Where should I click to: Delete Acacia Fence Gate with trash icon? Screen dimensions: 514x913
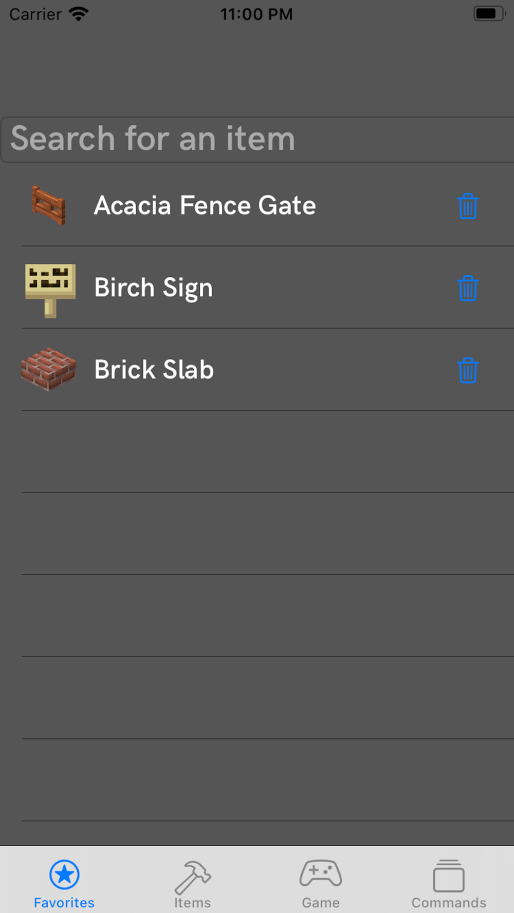468,206
